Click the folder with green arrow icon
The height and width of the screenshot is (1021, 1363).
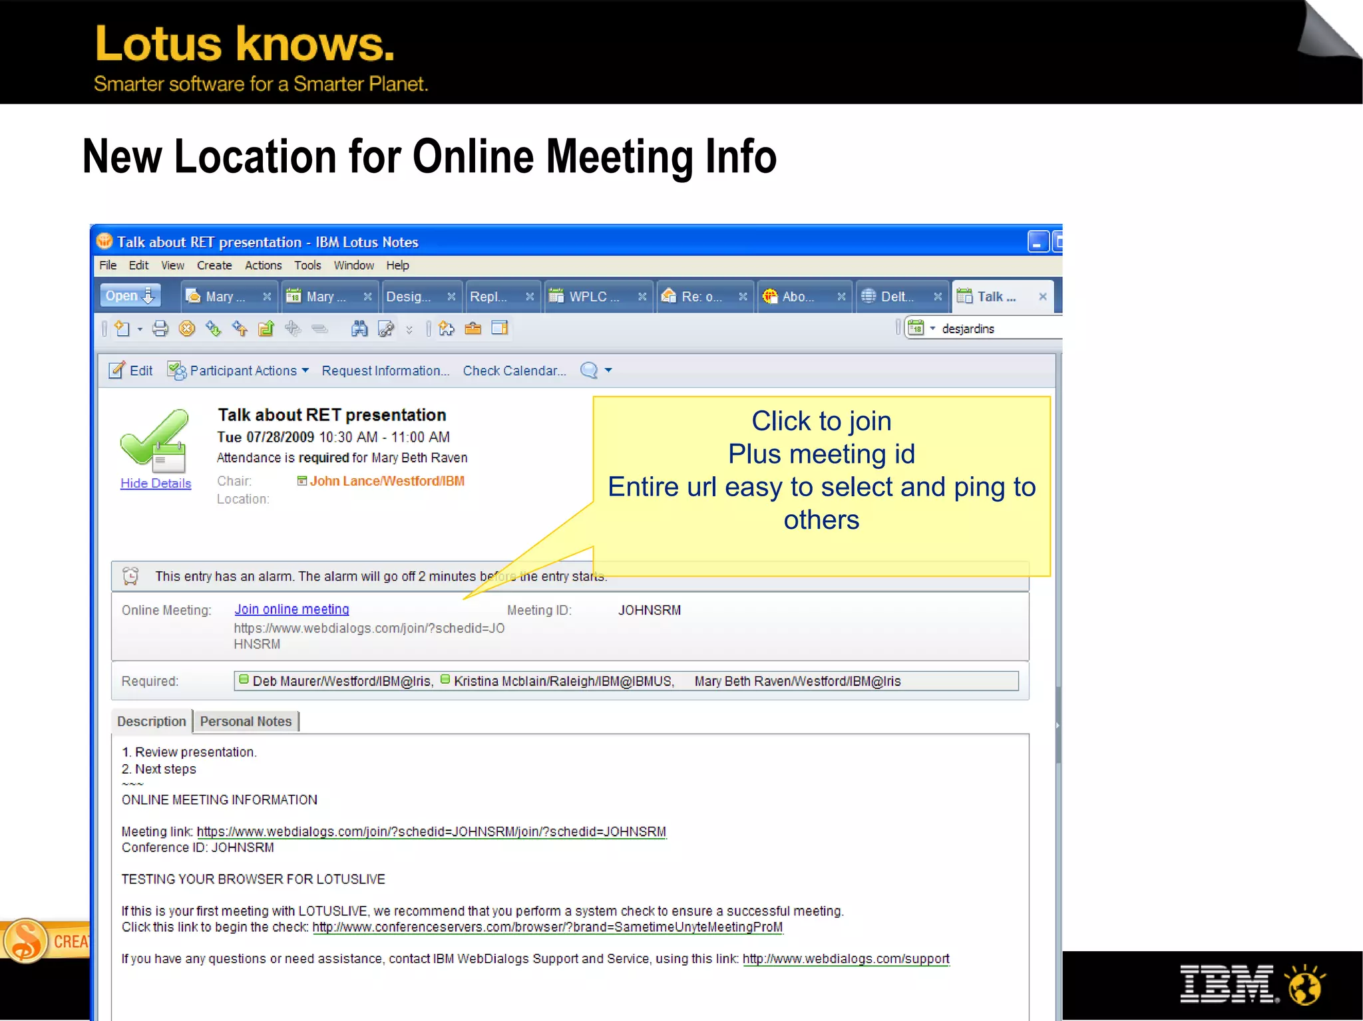(266, 329)
